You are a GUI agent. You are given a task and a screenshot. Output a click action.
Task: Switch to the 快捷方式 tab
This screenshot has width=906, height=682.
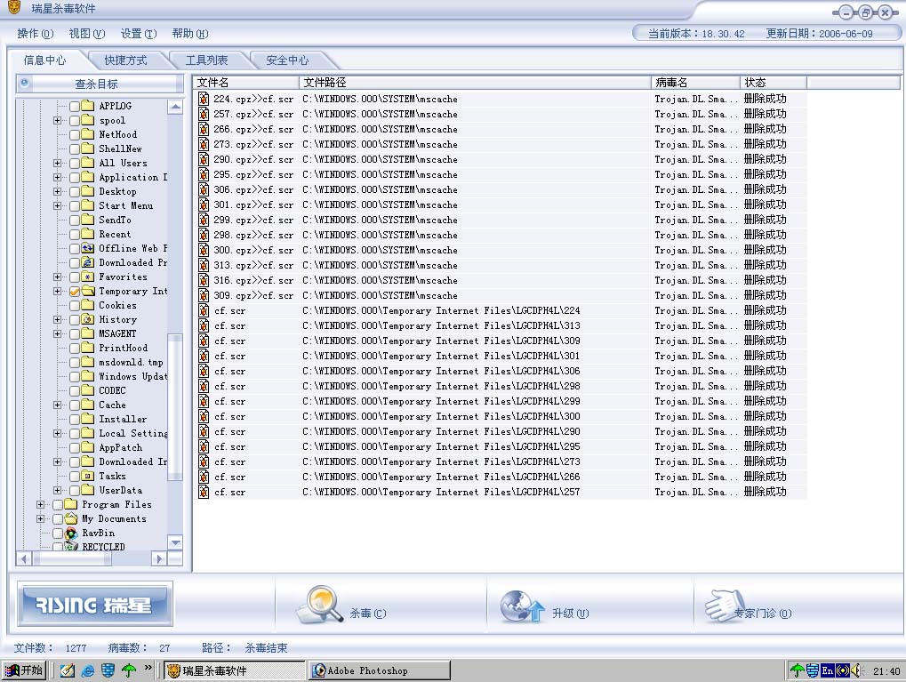tap(125, 60)
